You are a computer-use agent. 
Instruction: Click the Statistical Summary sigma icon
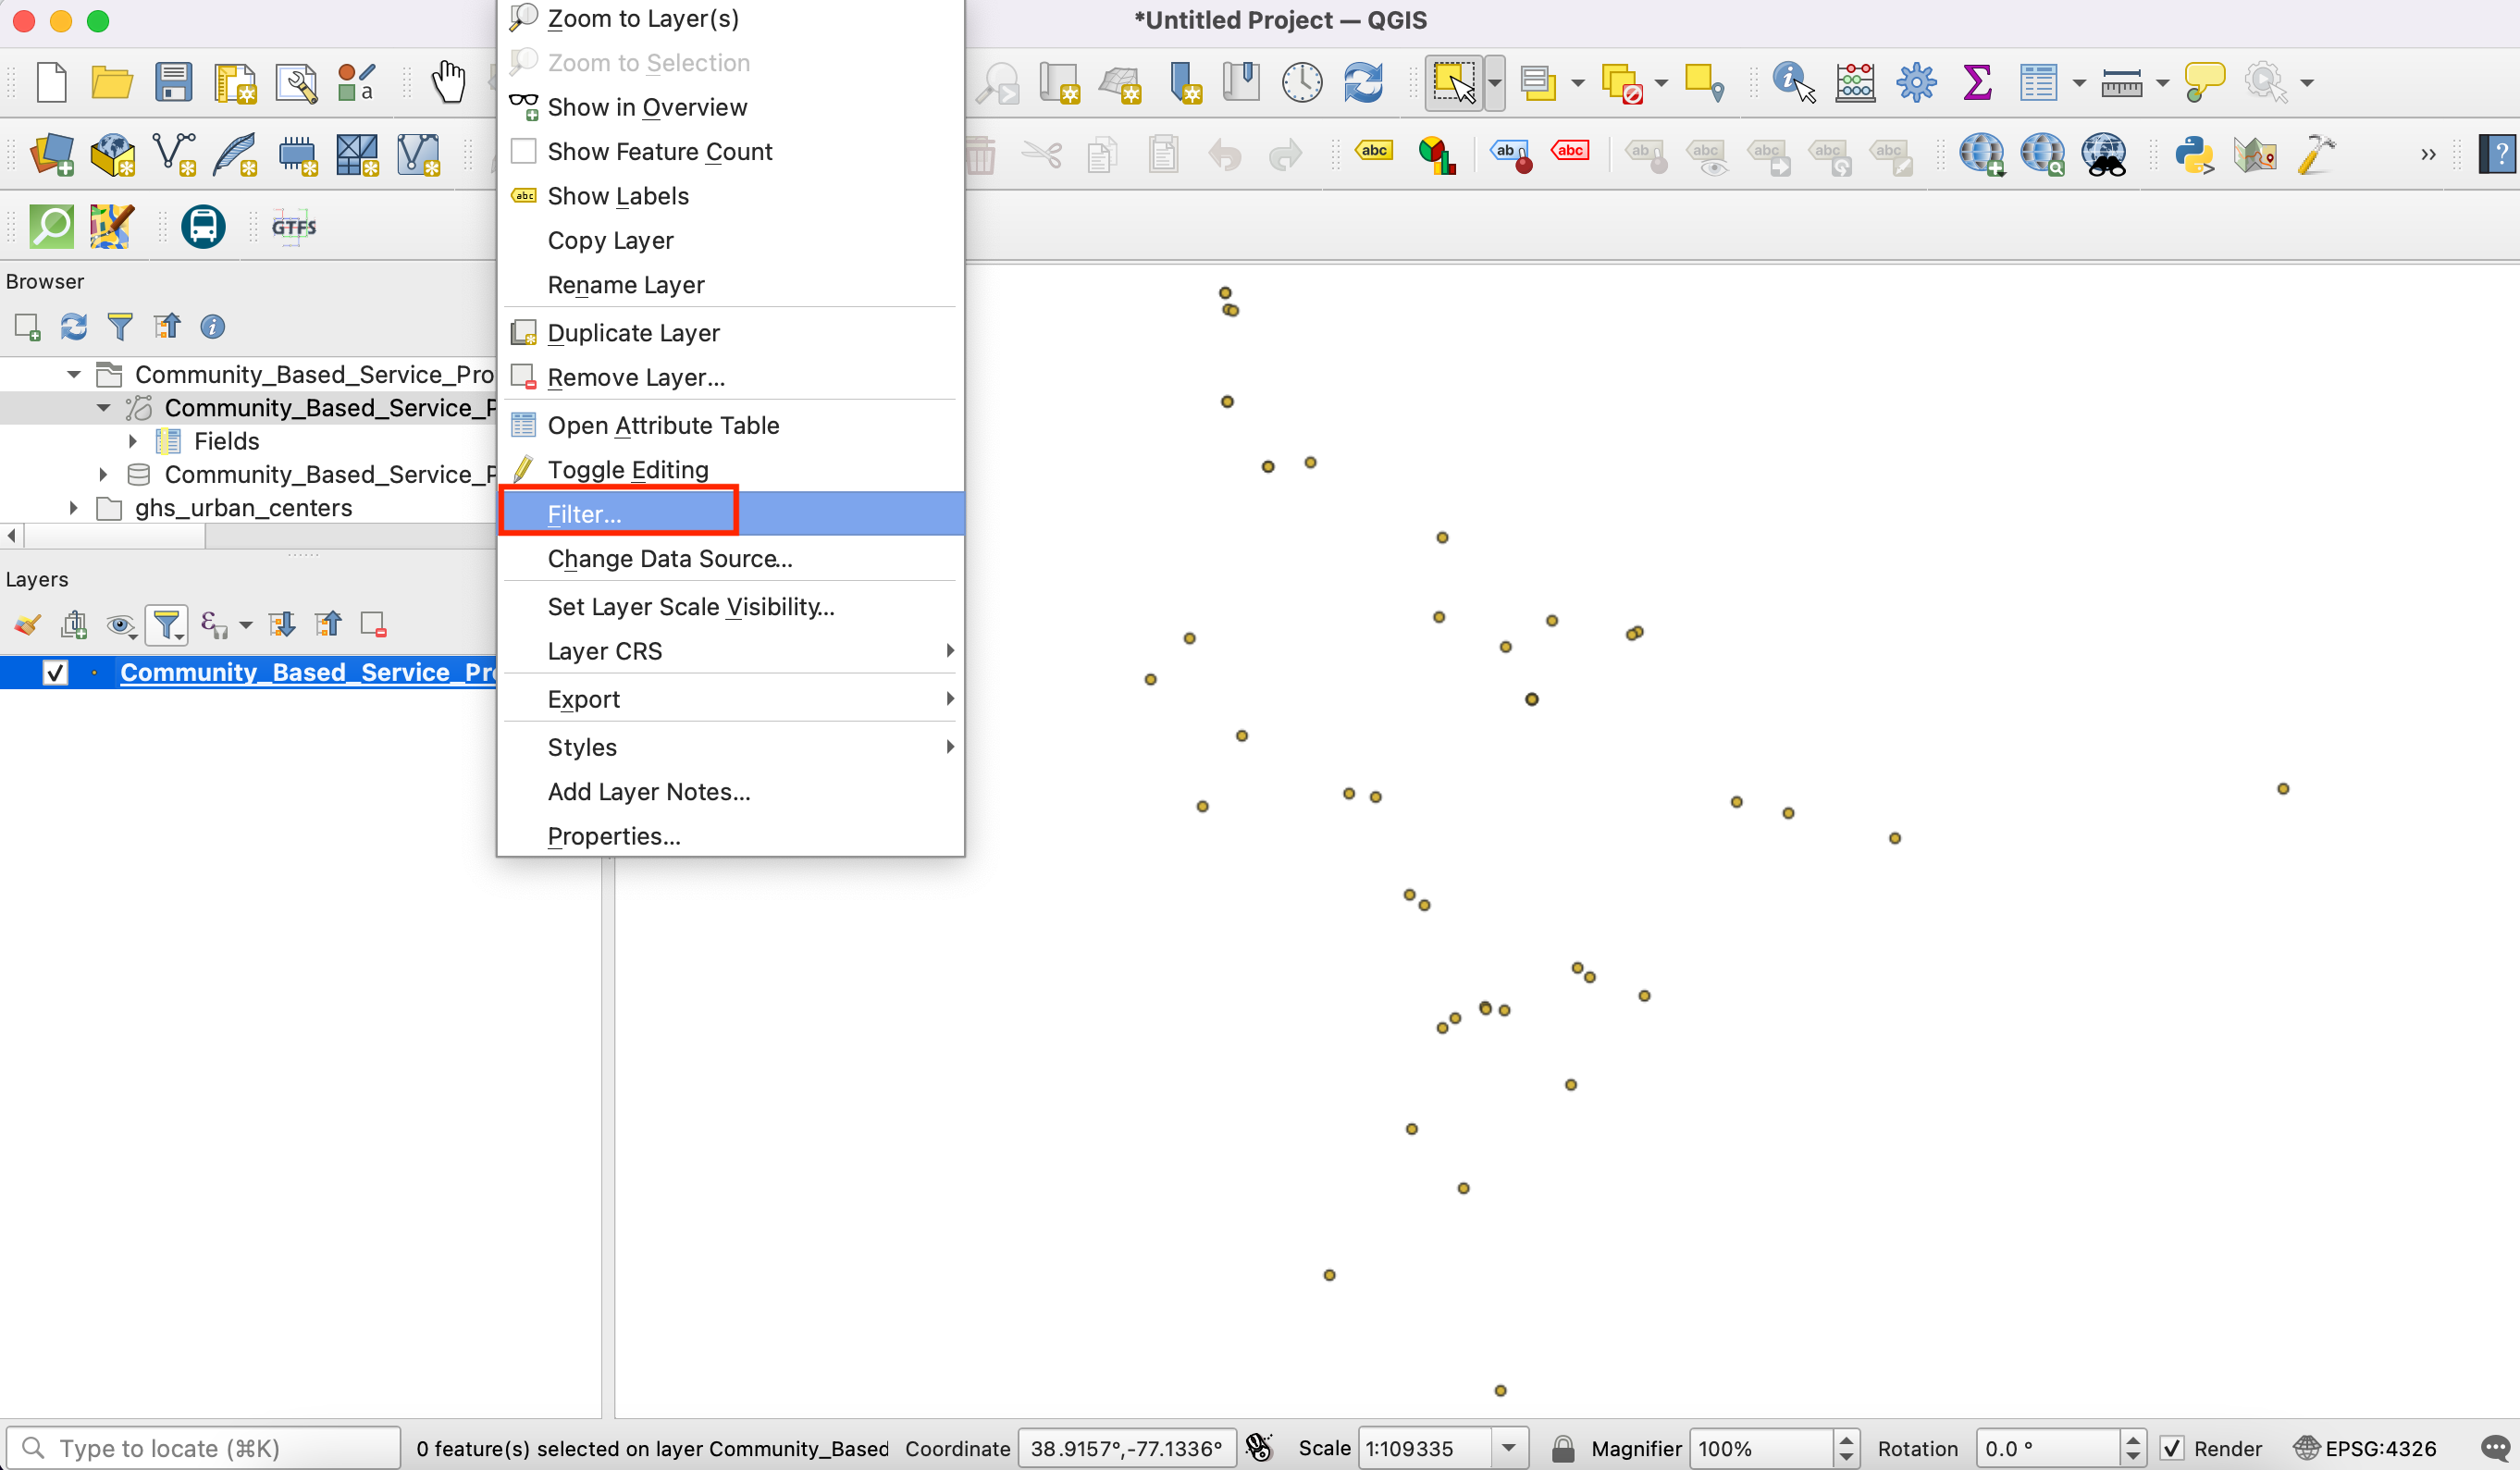1976,82
